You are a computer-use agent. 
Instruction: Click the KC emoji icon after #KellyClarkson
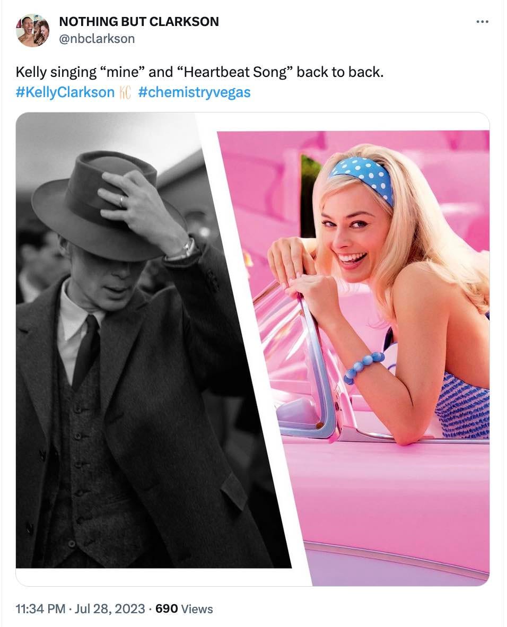coord(125,92)
